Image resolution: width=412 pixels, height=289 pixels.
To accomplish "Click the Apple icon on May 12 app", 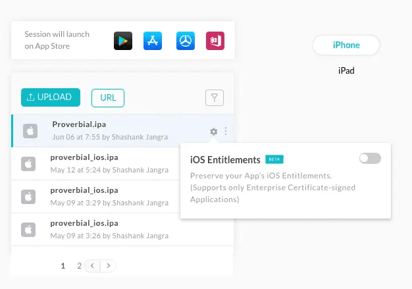I will pyautogui.click(x=28, y=163).
